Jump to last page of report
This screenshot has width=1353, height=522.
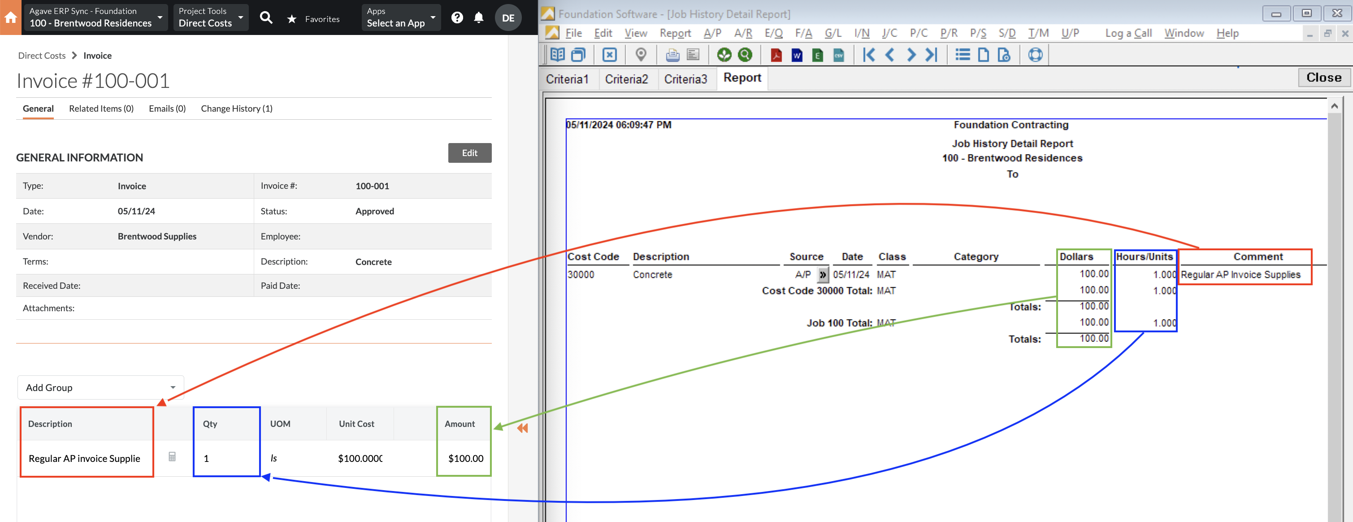[931, 55]
